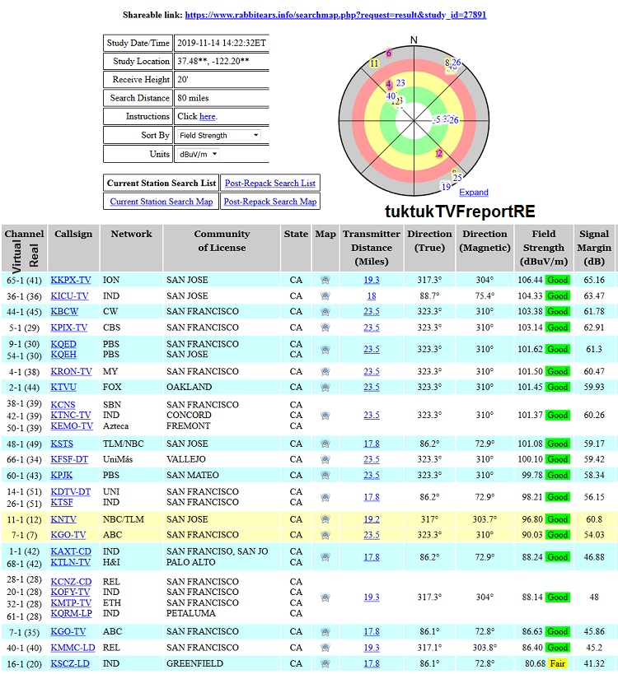Open the KQED callsign link
This screenshot has height=674, width=618.
point(63,345)
